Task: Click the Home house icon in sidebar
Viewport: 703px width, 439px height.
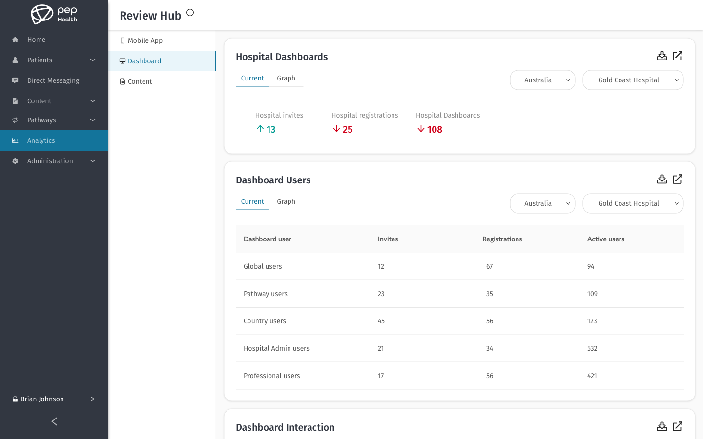Action: click(x=15, y=40)
